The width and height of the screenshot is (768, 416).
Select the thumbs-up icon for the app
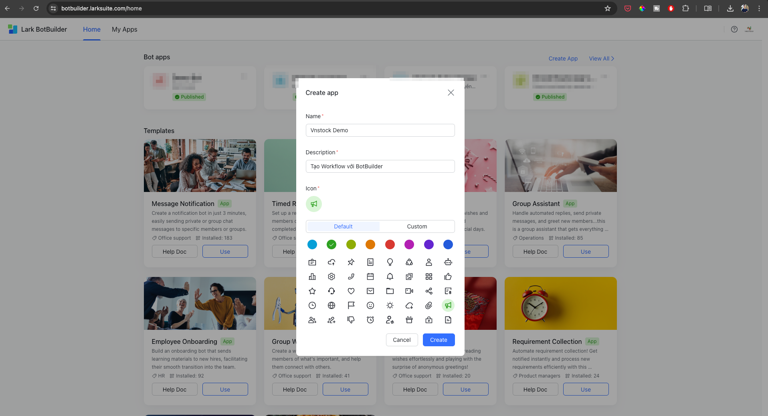[448, 277]
